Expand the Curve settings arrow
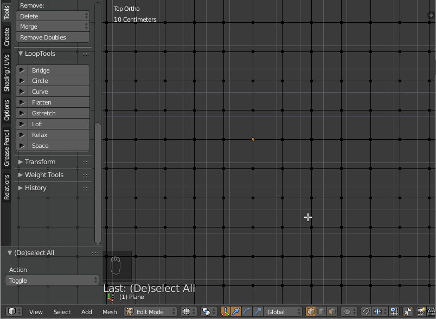Screen dimensions: 436x319 click(22, 92)
